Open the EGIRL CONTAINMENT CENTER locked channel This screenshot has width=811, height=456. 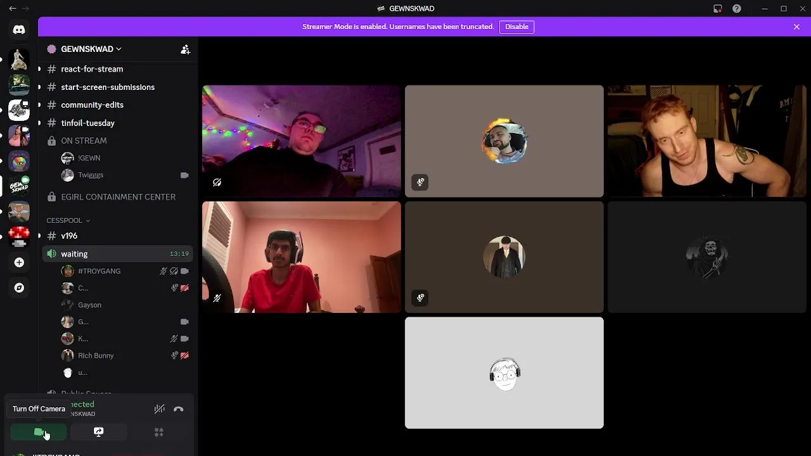click(x=118, y=197)
